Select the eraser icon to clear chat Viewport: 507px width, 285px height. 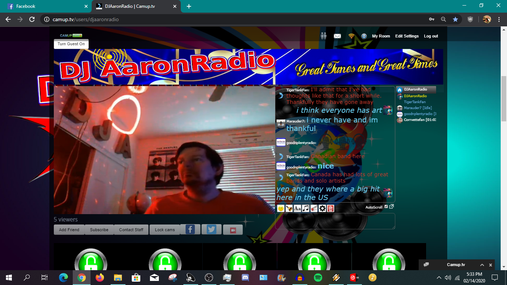coord(314,208)
